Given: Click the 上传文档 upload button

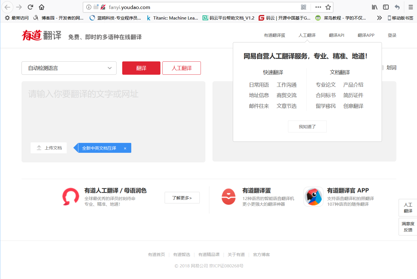Looking at the screenshot, I should (49, 148).
